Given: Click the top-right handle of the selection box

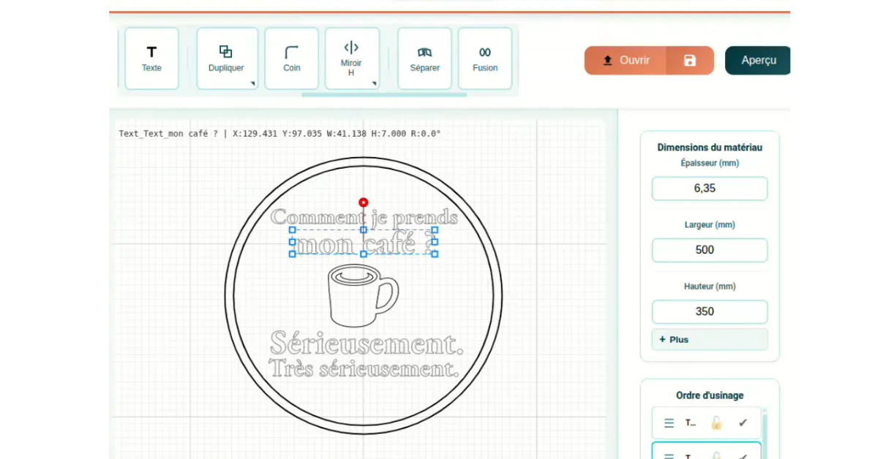Looking at the screenshot, I should tap(435, 229).
